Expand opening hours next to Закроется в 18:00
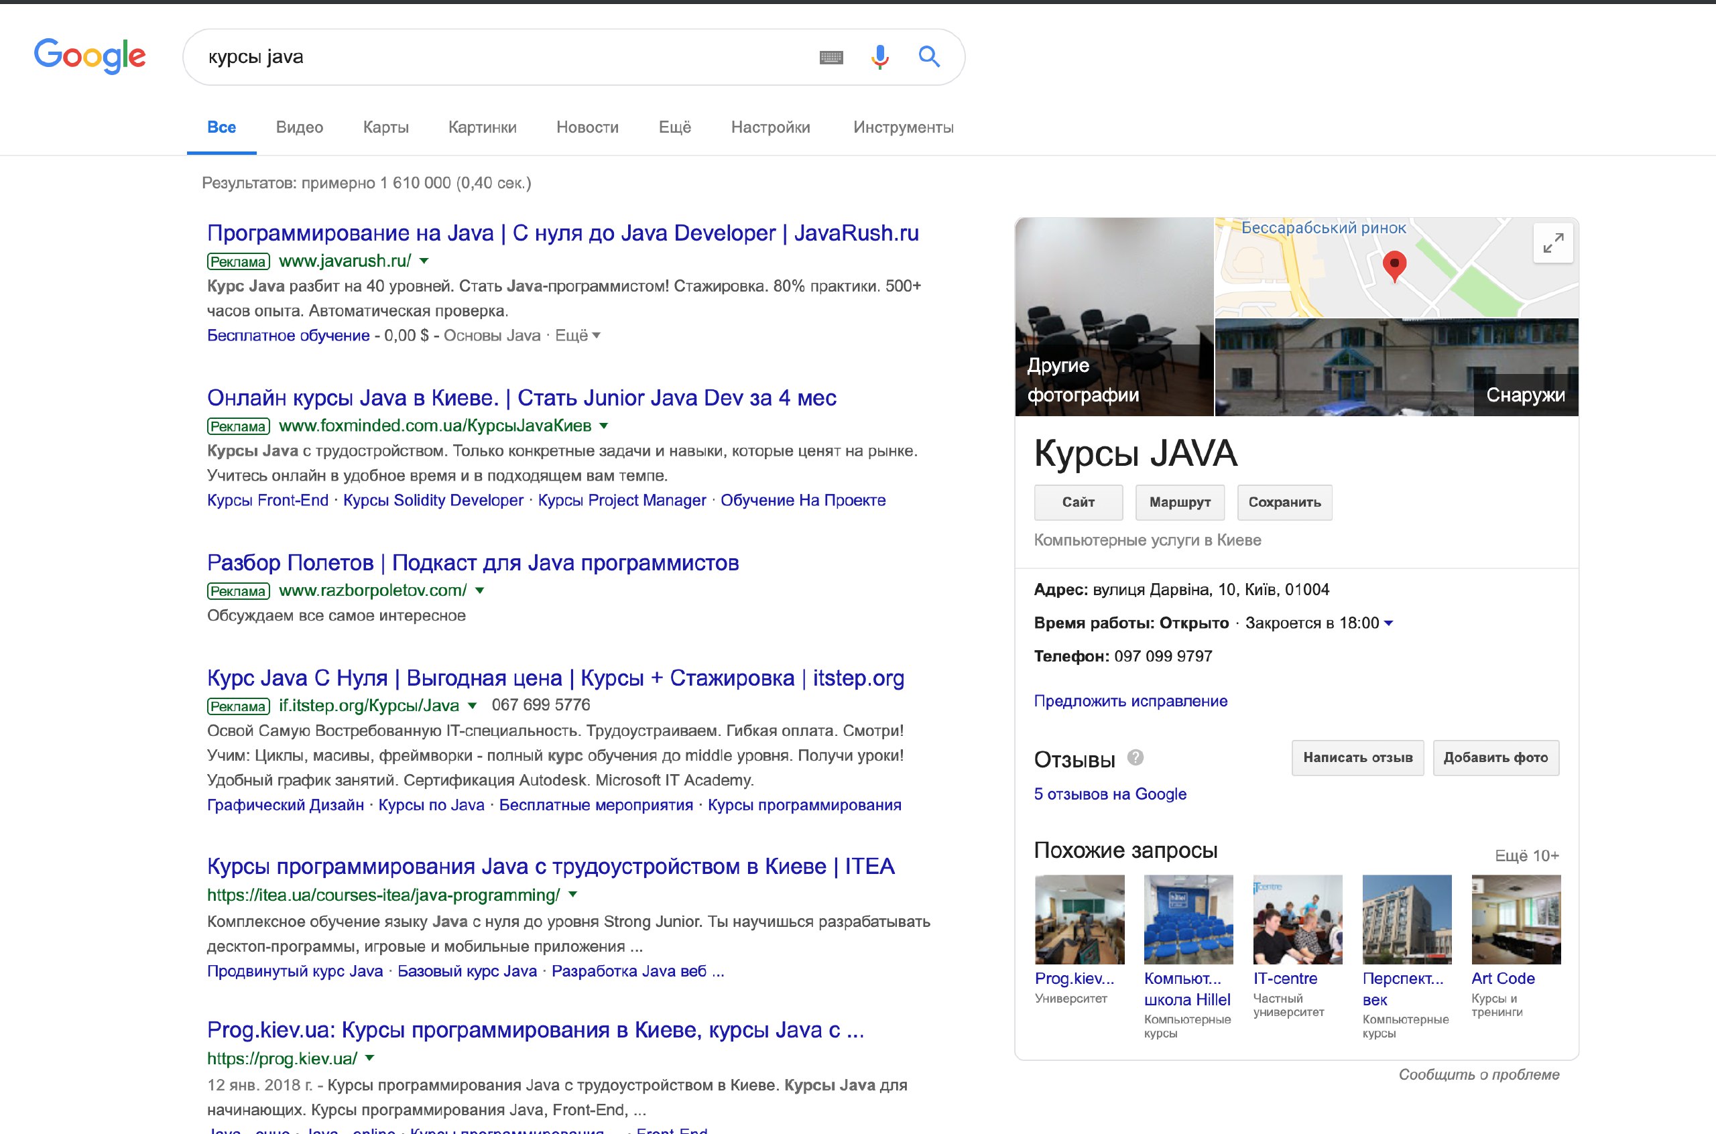This screenshot has width=1716, height=1134. [1388, 623]
